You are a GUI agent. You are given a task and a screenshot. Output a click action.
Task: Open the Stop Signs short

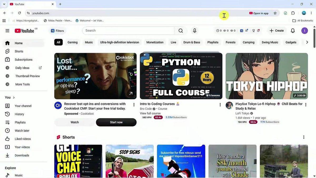pyautogui.click(x=130, y=161)
